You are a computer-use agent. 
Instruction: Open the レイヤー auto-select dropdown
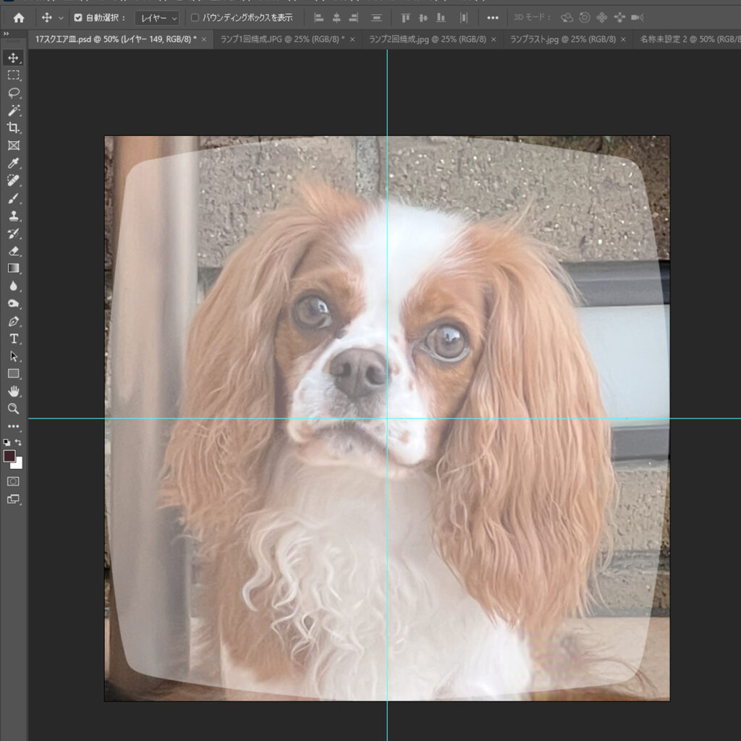point(157,18)
